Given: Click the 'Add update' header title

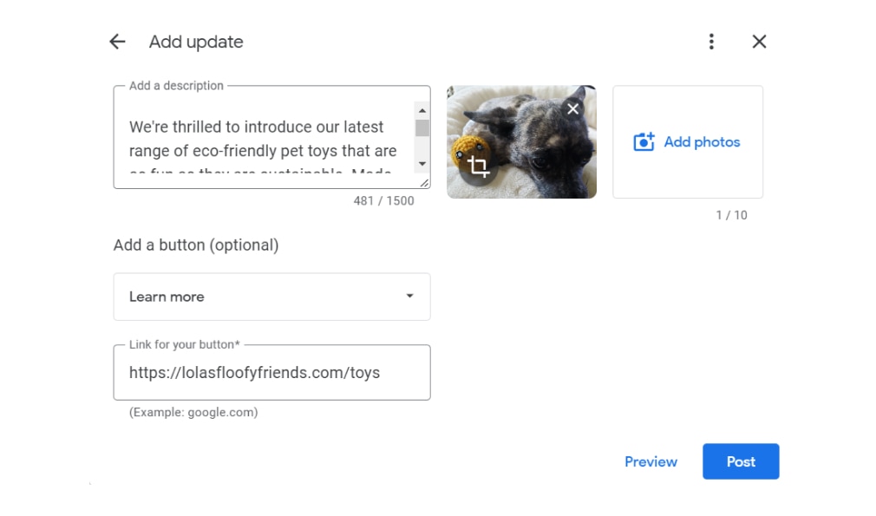Looking at the screenshot, I should [x=195, y=41].
